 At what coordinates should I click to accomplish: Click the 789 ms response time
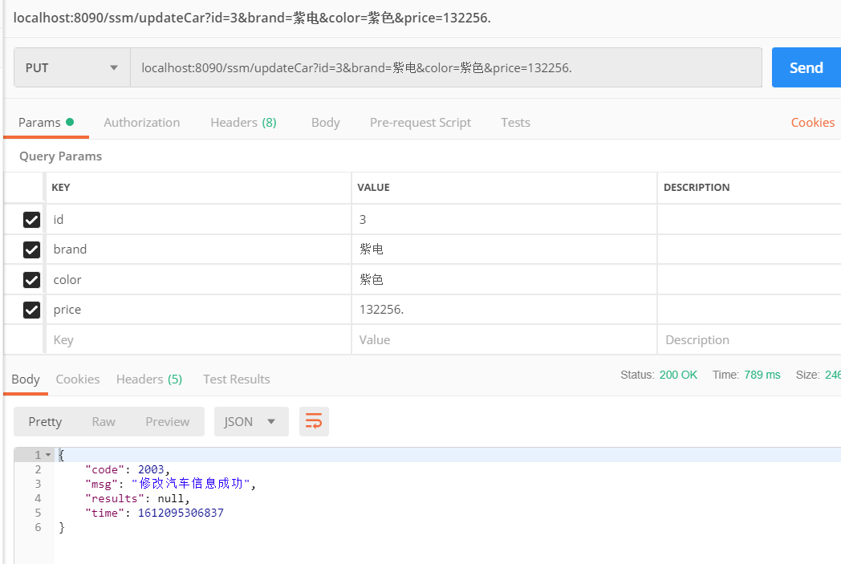(762, 375)
